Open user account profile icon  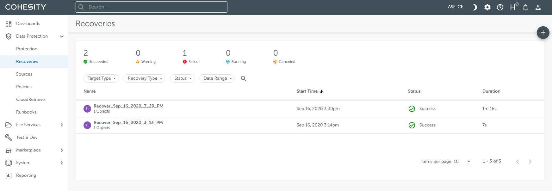[x=538, y=7]
